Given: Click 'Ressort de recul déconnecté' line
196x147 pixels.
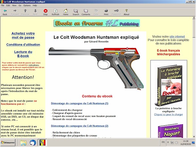Looking at the screenshot, I should pyautogui.click(x=69, y=119).
